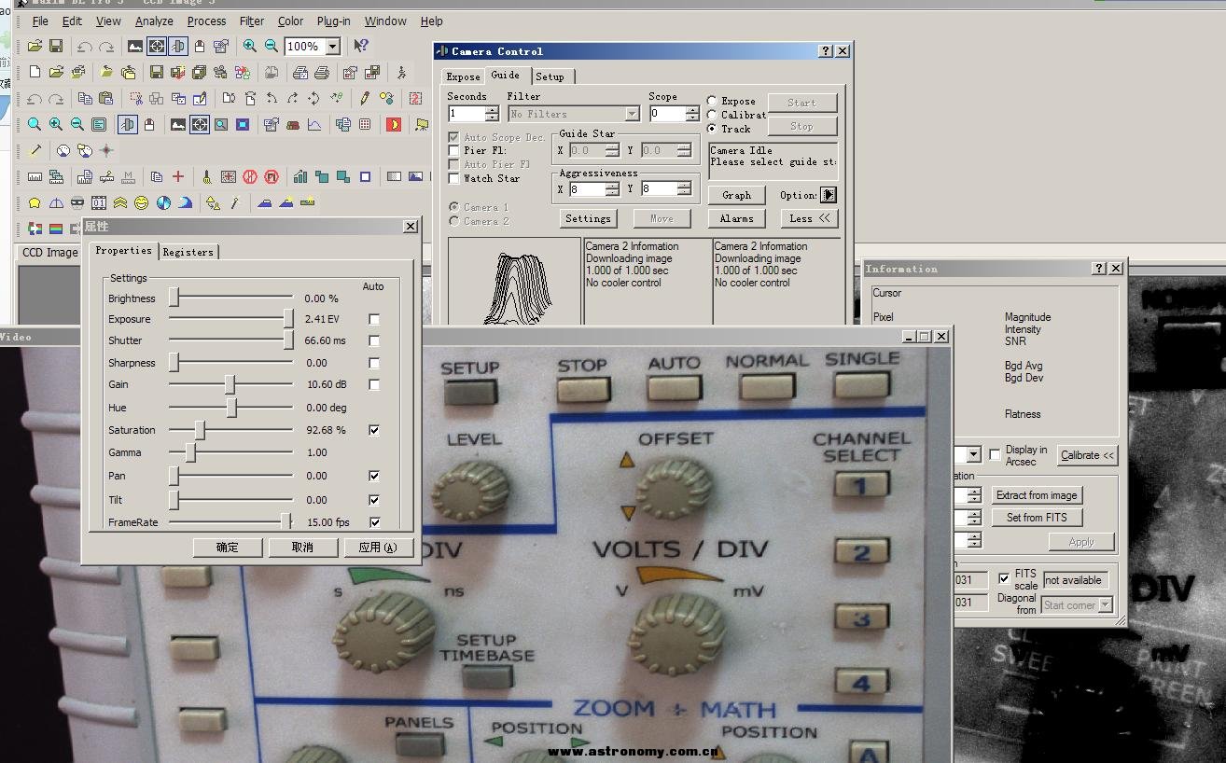Image resolution: width=1226 pixels, height=763 pixels.
Task: Click the red square yellow crescent icon
Action: [394, 124]
